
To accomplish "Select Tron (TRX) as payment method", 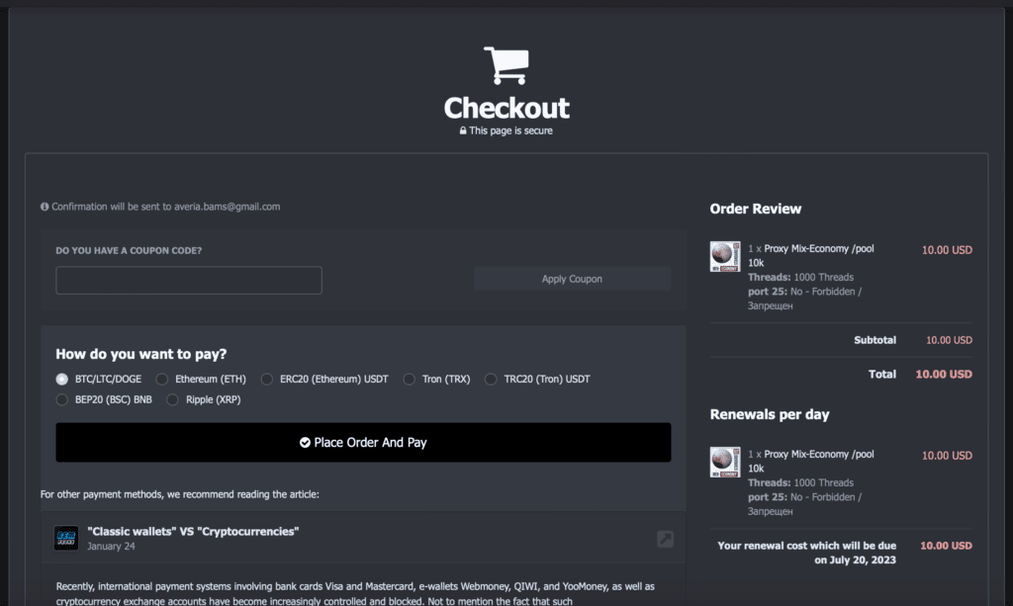I will 409,379.
